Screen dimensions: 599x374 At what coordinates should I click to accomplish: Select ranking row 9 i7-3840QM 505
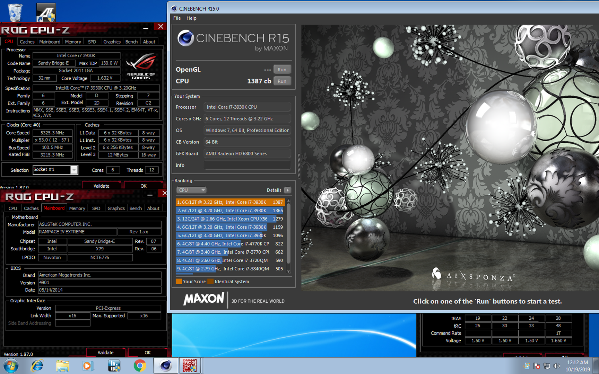230,269
